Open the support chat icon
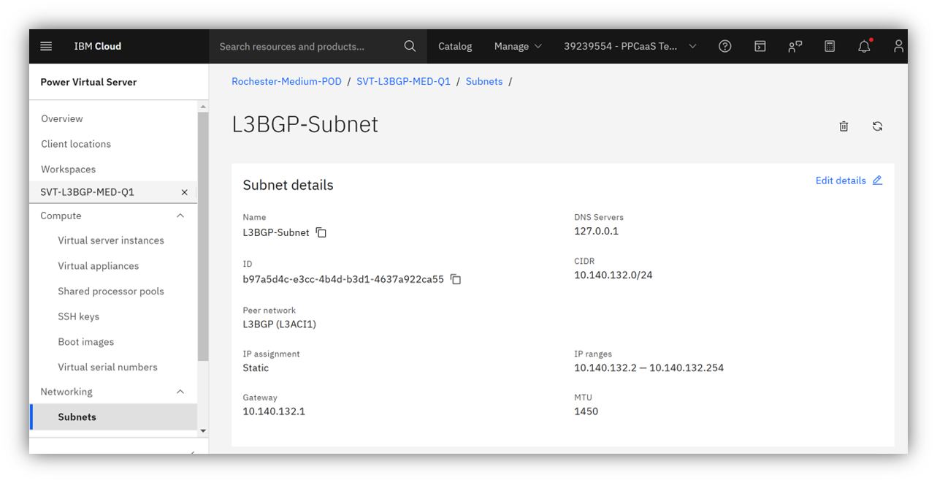The height and width of the screenshot is (483, 937). 795,46
